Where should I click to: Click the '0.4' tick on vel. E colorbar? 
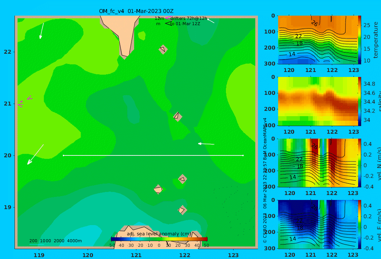(368, 206)
